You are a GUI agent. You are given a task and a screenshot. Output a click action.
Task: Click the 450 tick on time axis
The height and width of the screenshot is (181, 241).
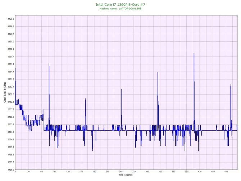[x=213, y=172]
